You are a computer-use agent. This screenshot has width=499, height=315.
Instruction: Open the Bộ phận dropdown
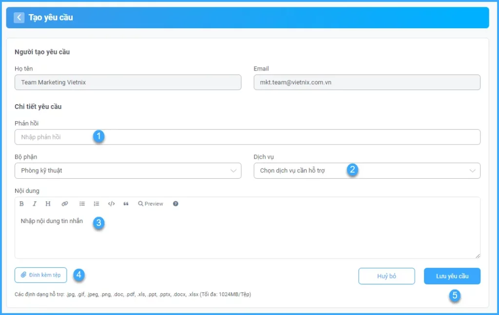tap(128, 171)
